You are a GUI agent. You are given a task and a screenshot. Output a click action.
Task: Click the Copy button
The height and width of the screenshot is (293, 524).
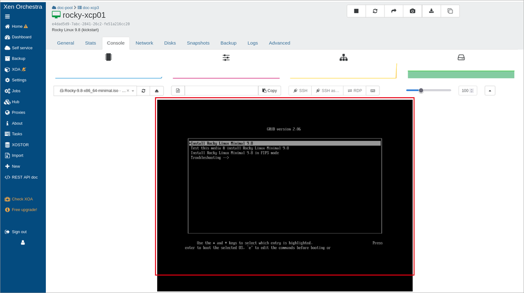(x=270, y=91)
